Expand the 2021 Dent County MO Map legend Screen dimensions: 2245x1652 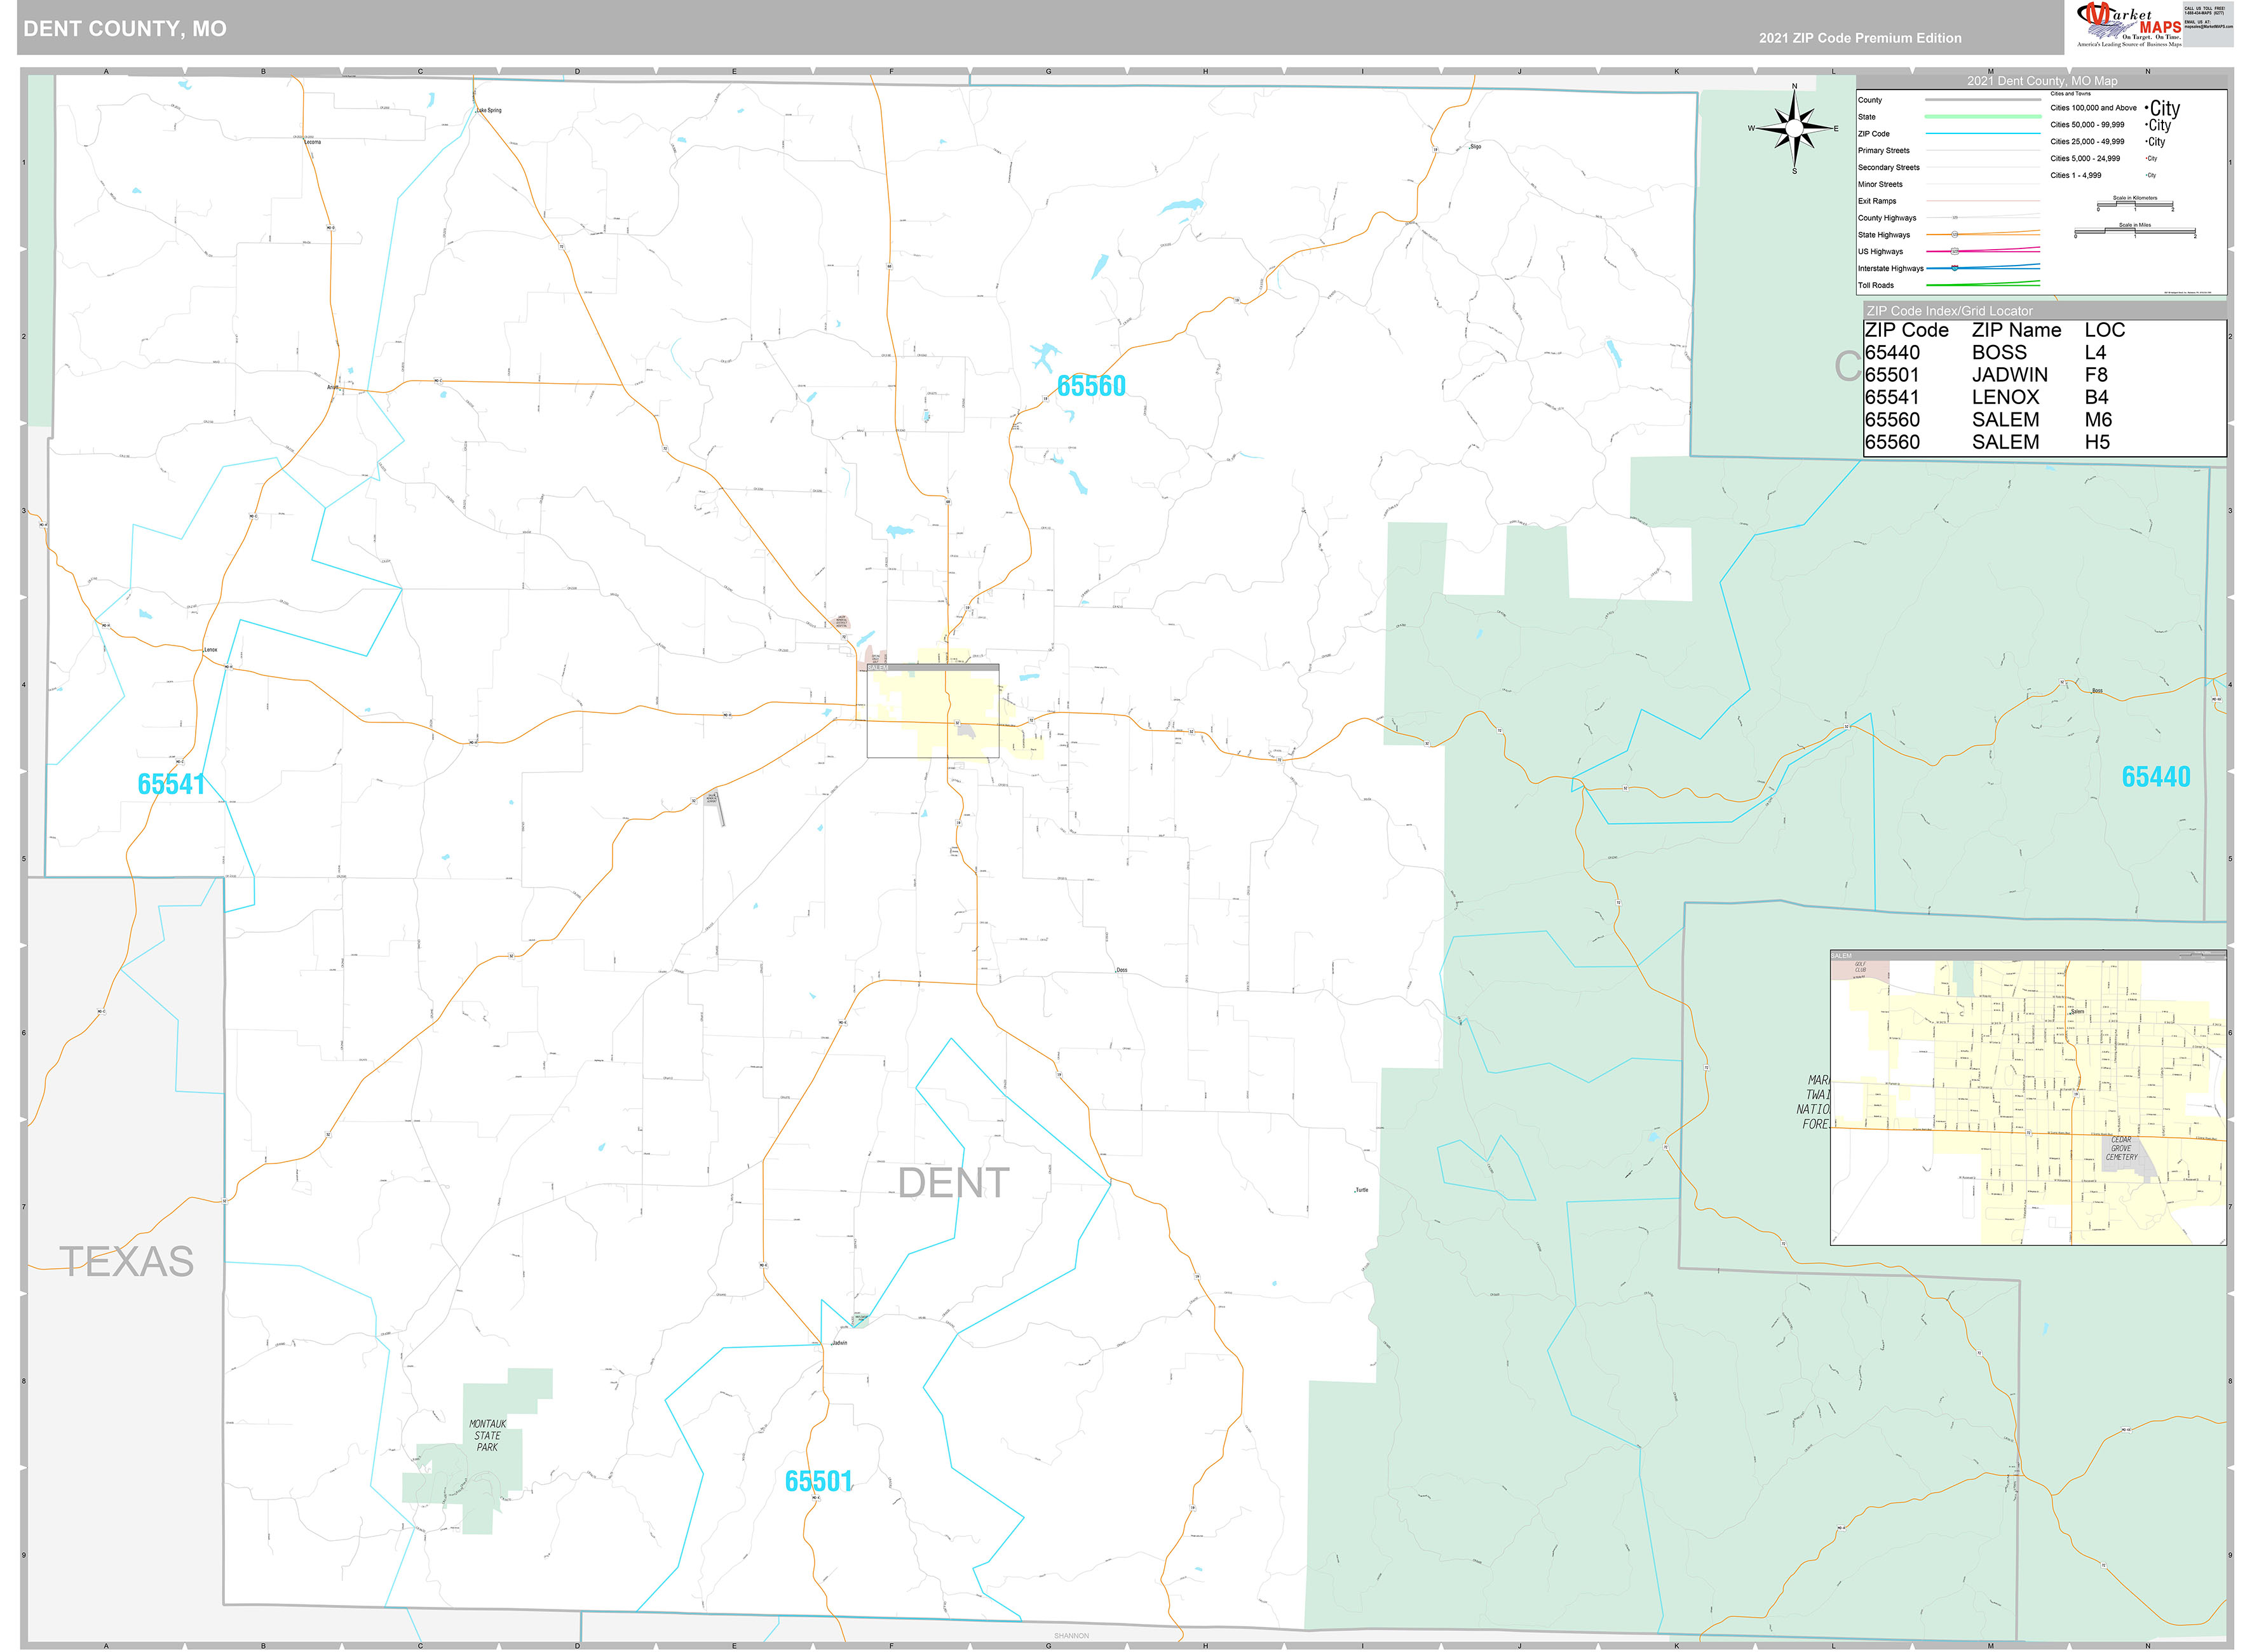point(2042,81)
